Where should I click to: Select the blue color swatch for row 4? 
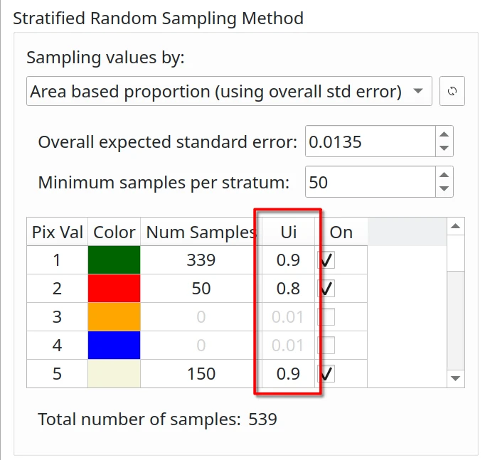[x=114, y=346]
